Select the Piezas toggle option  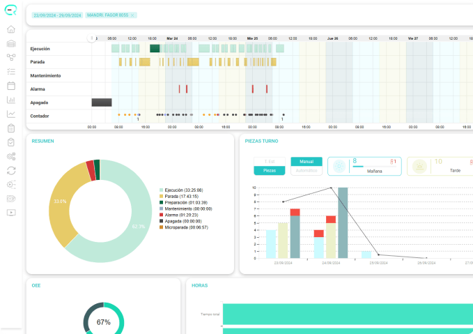point(270,171)
